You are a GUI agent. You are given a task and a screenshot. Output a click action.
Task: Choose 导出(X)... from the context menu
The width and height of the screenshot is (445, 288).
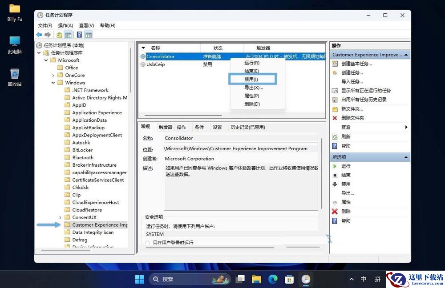(254, 88)
